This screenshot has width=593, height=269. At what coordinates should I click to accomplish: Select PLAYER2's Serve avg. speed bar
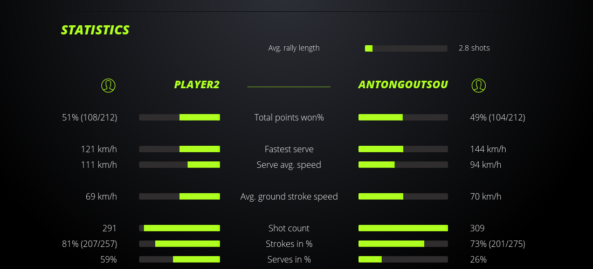(180, 165)
